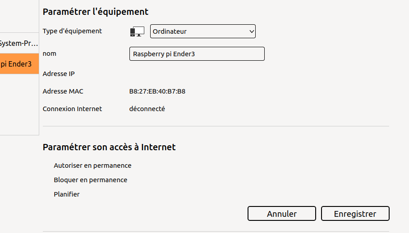Viewport: 409px width, 233px height.
Task: Open the Ordinateur device type dropdown
Action: click(202, 31)
